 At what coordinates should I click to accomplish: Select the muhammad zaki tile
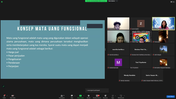coord(118,62)
